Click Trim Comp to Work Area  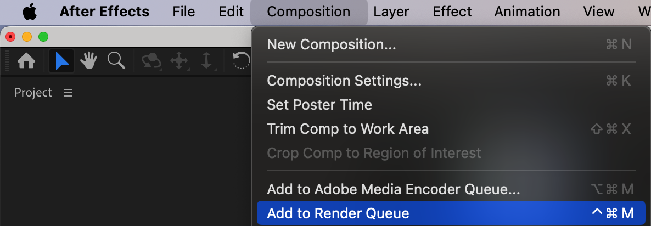click(x=347, y=129)
